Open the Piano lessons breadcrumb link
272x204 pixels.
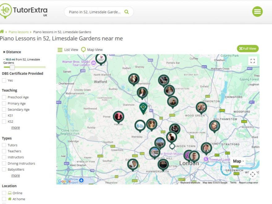[x=19, y=32]
